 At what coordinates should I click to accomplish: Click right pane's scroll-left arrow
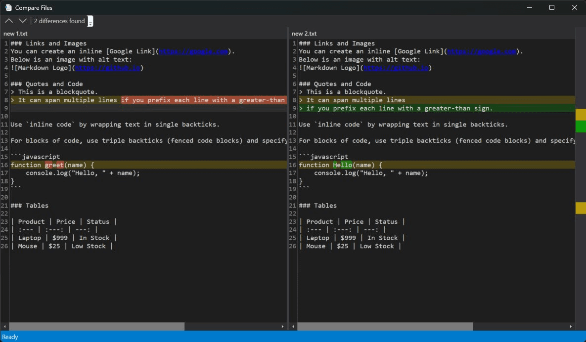[293, 326]
